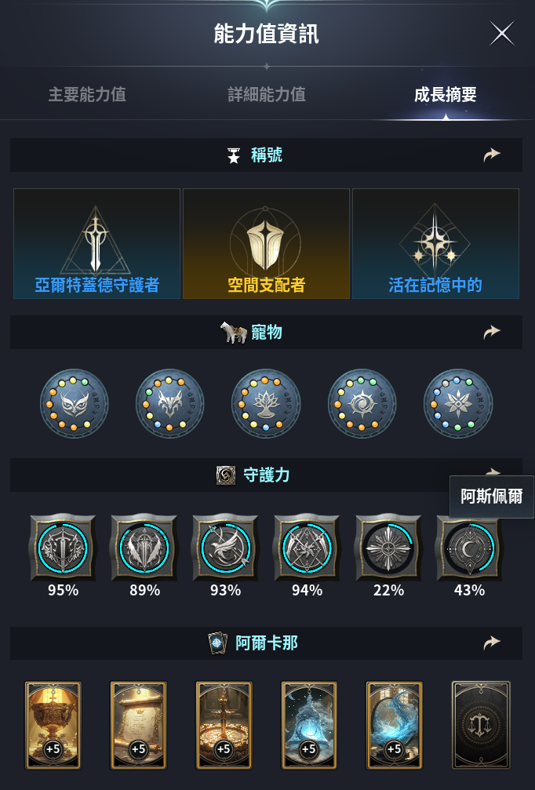
Task: Select the 亞爾特蓋德守護者 title card
Action: (x=96, y=243)
